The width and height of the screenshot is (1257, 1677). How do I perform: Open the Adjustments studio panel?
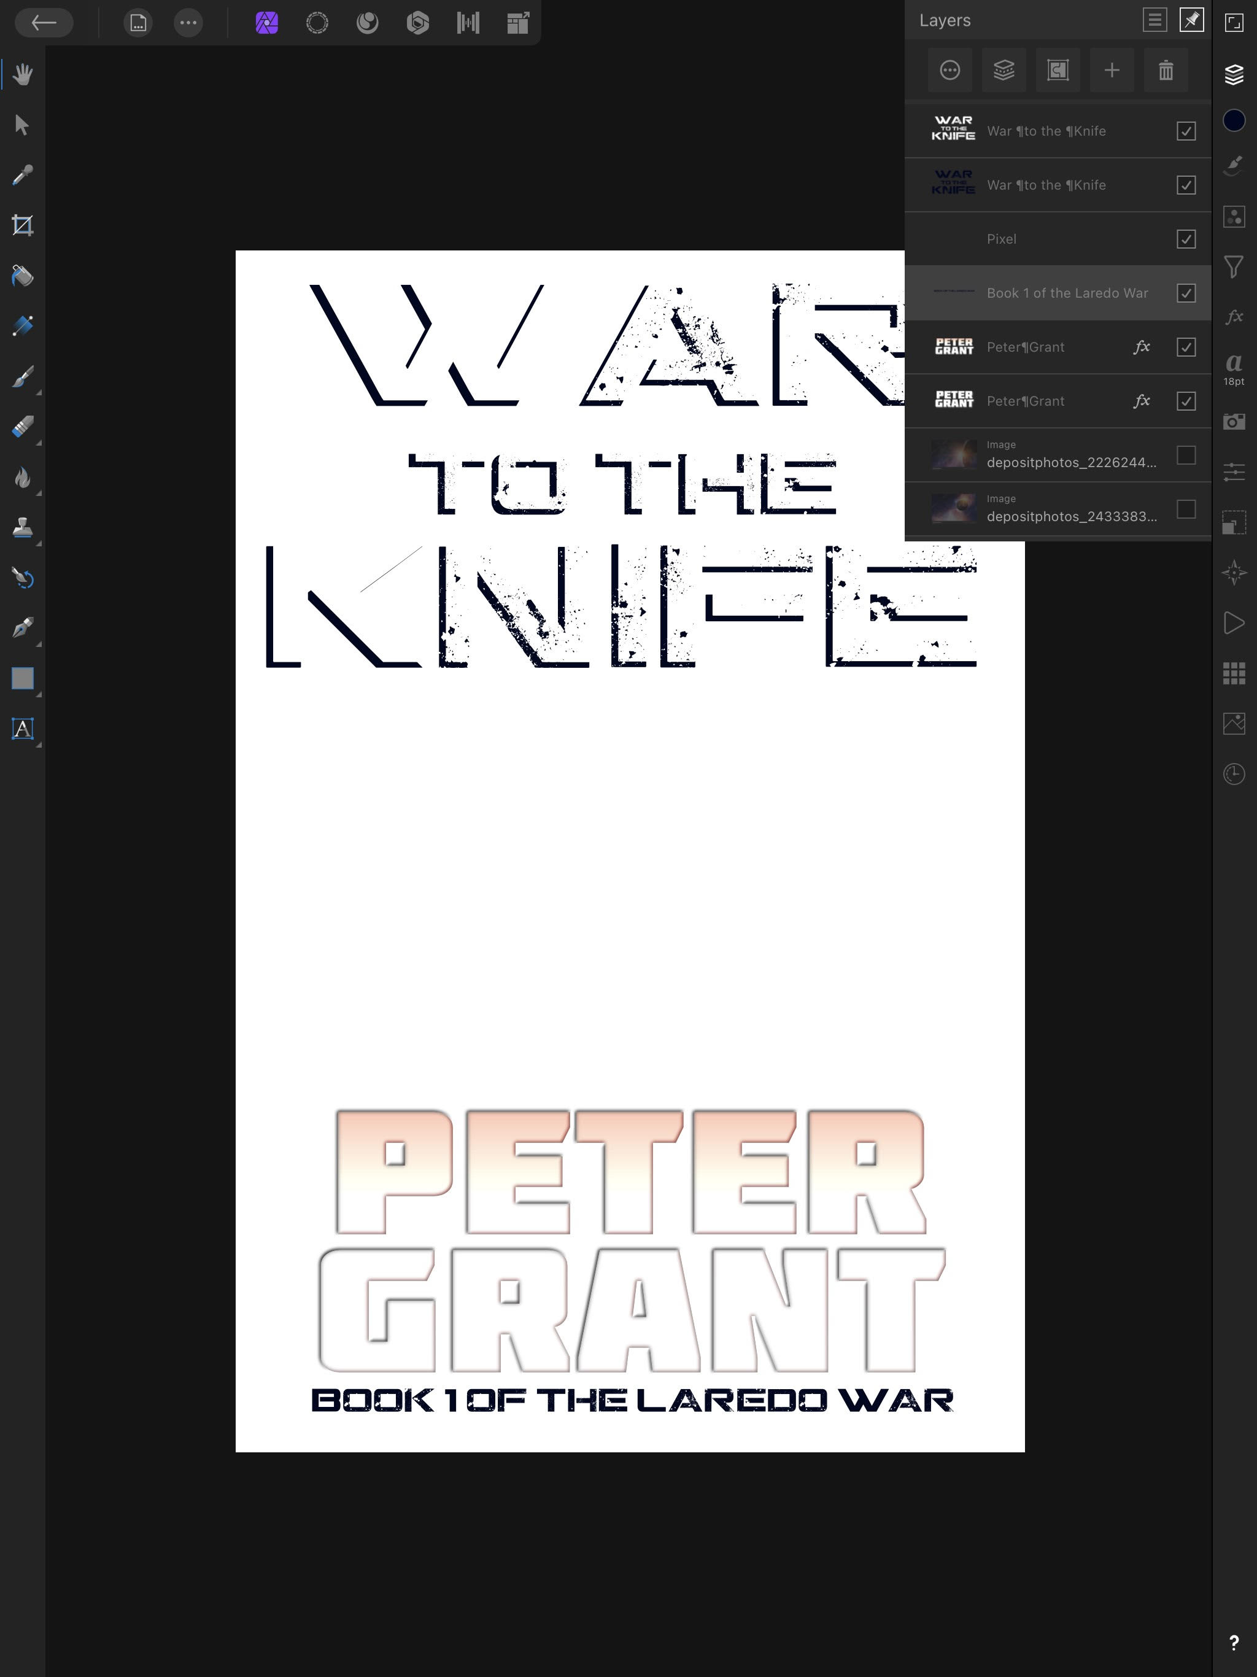(1234, 472)
